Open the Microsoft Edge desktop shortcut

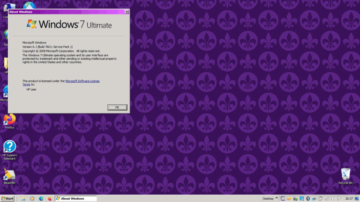tap(5, 93)
